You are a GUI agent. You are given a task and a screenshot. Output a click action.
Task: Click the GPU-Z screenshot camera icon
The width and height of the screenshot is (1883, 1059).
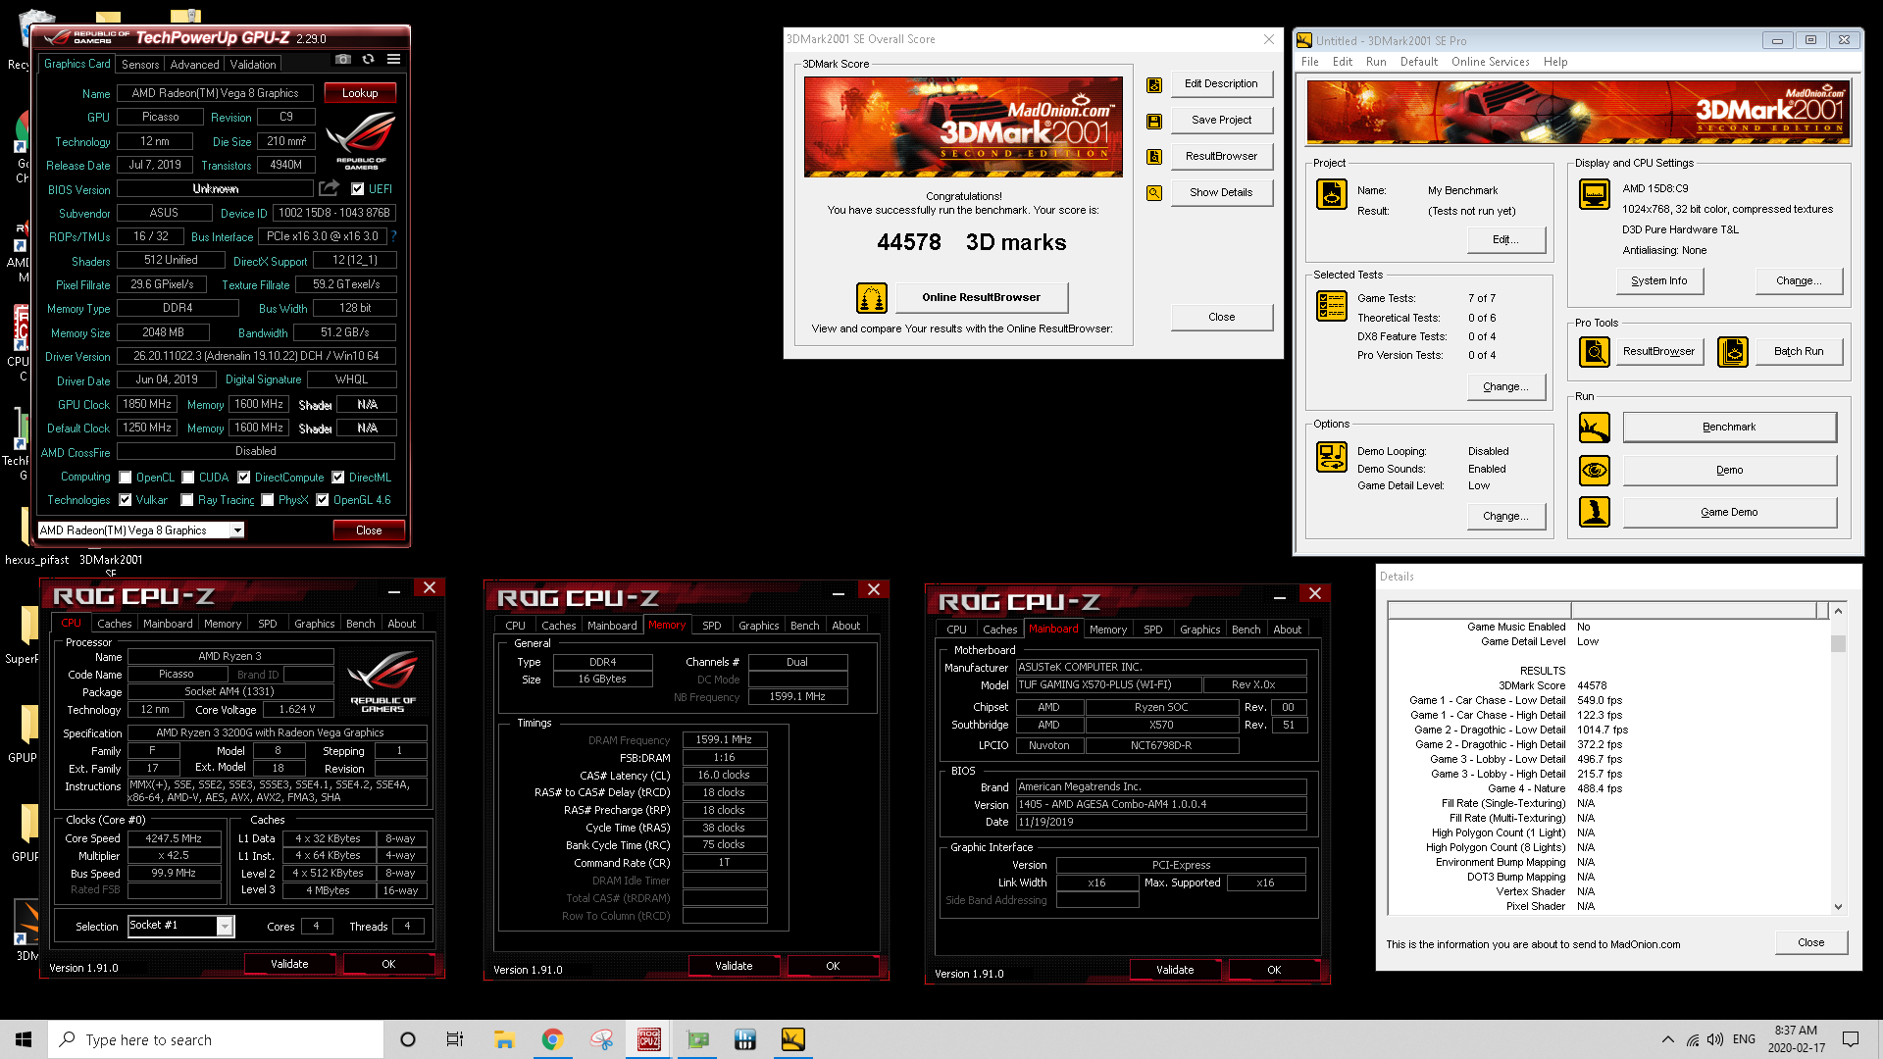pyautogui.click(x=342, y=60)
